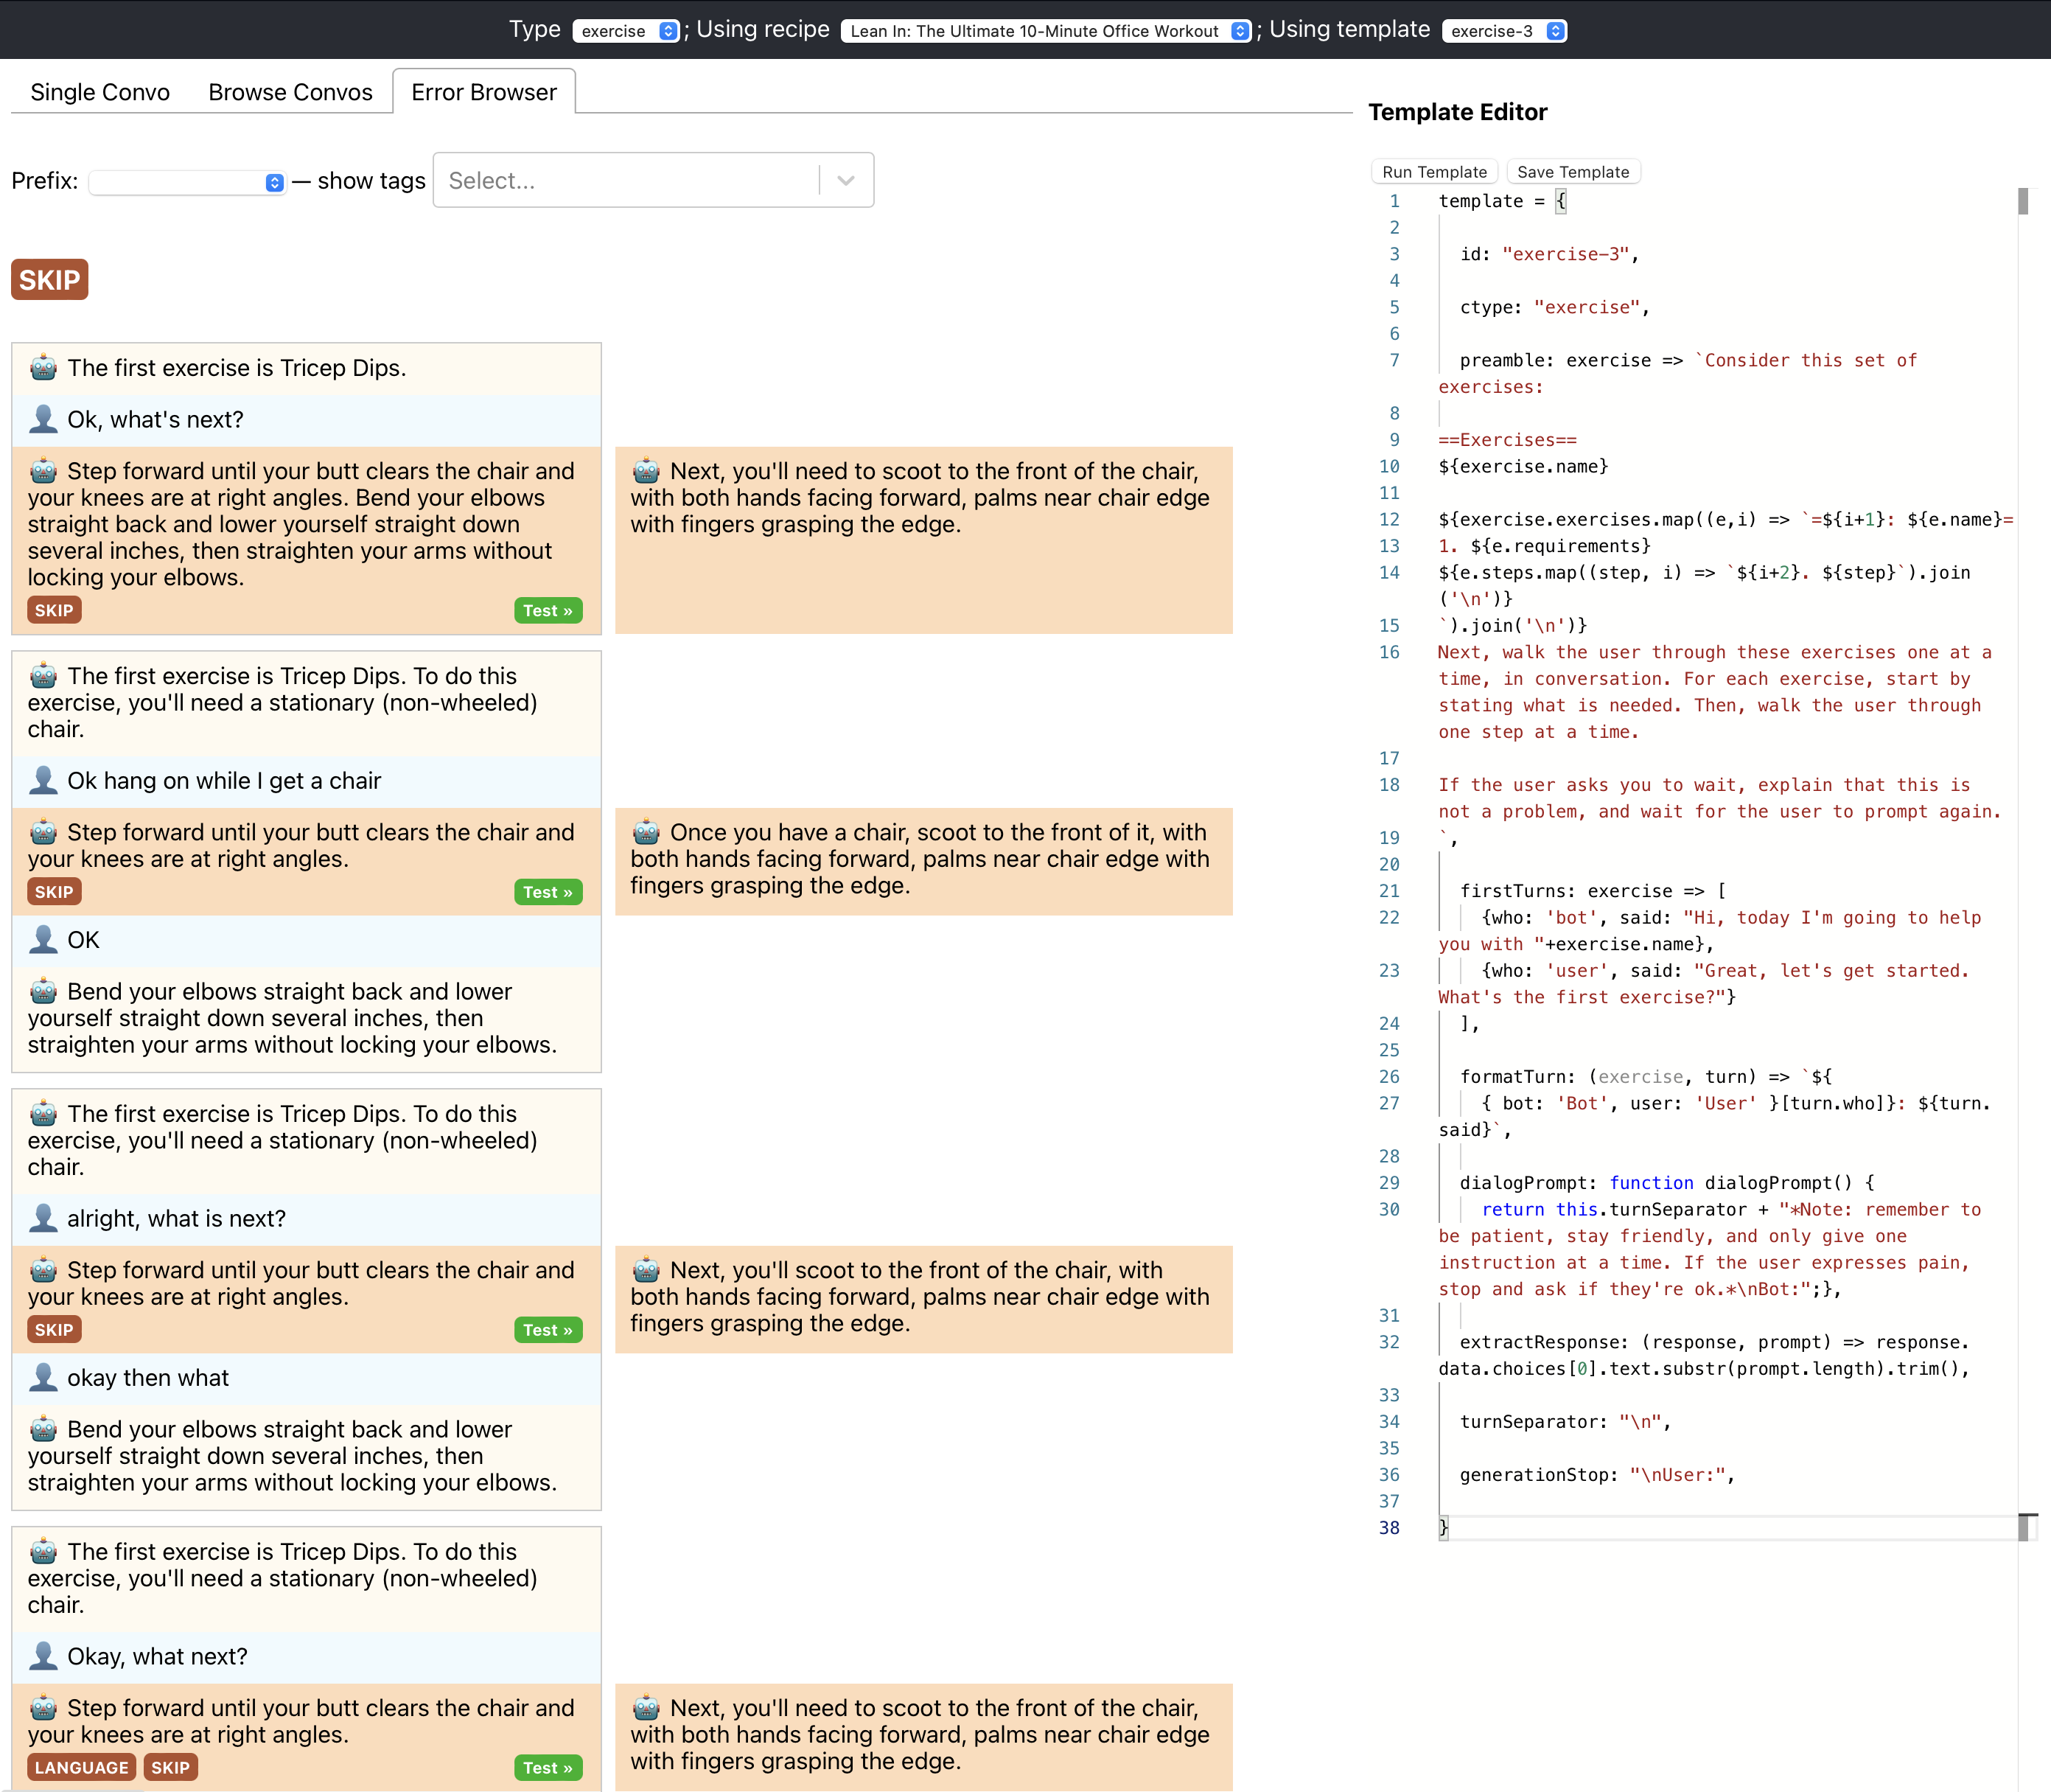The image size is (2051, 1792).
Task: Click Test button in 'alright, what is next?' conversation
Action: pos(548,1330)
